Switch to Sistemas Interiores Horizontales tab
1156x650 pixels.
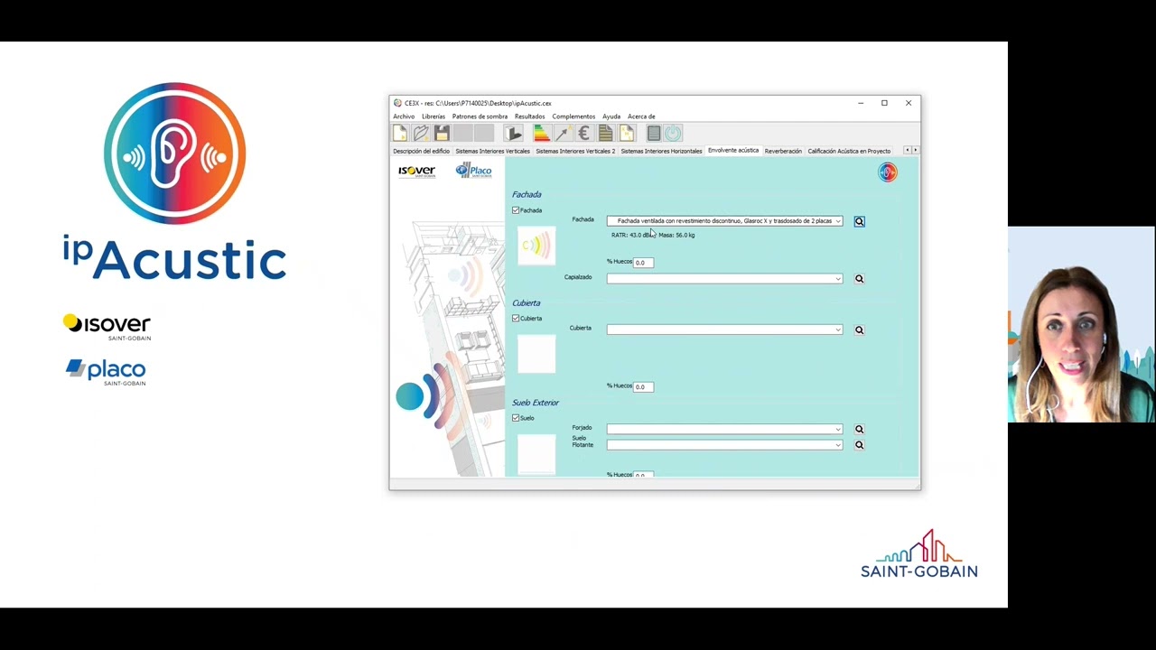(x=661, y=151)
